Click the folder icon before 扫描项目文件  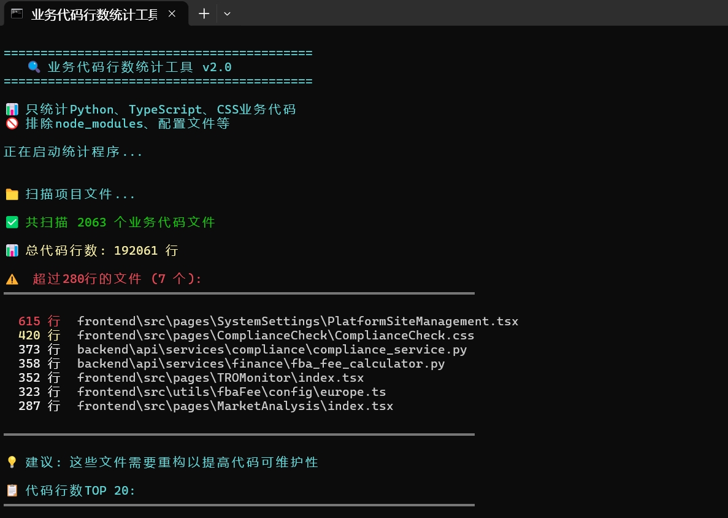tap(11, 193)
